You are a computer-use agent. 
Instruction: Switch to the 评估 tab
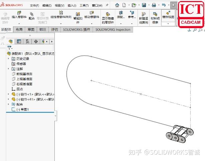(54, 29)
